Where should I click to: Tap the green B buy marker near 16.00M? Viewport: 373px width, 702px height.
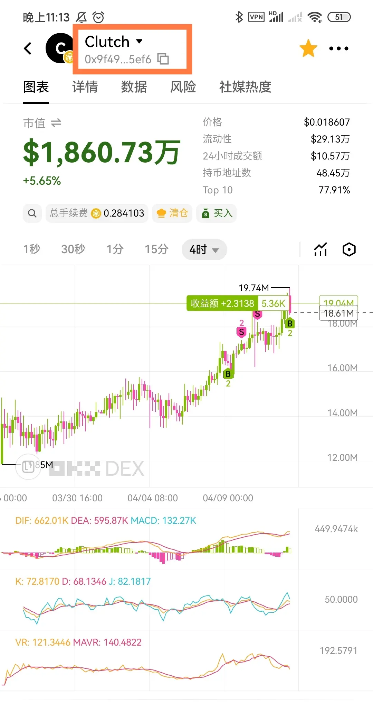coord(228,374)
